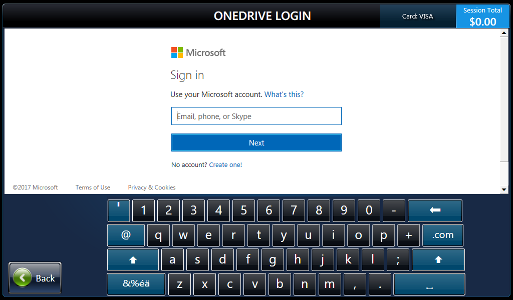This screenshot has width=513, height=300.
Task: Tap the right shift arrow key
Action: click(438, 260)
